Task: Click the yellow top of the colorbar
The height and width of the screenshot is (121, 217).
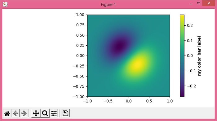Action: [x=182, y=17]
